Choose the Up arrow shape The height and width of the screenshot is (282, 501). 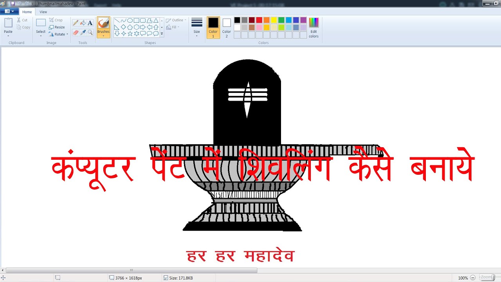pyautogui.click(x=156, y=27)
